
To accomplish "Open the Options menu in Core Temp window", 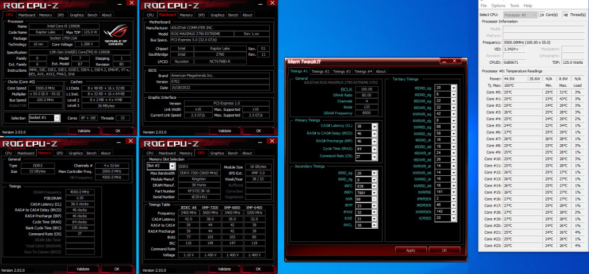I will (498, 6).
